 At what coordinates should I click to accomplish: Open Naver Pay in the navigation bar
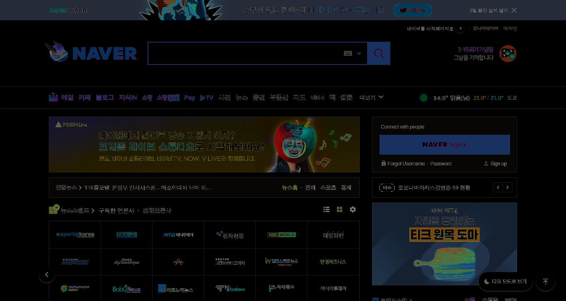[x=189, y=98]
